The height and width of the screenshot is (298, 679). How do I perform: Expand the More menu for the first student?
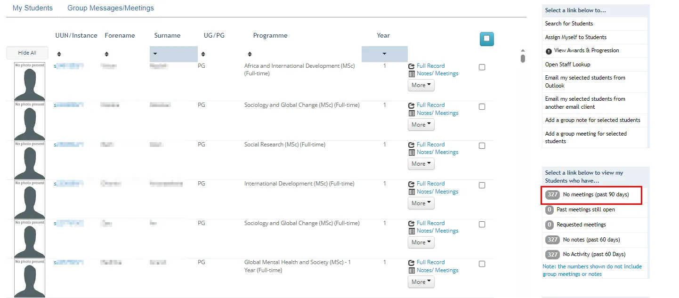pyautogui.click(x=420, y=85)
